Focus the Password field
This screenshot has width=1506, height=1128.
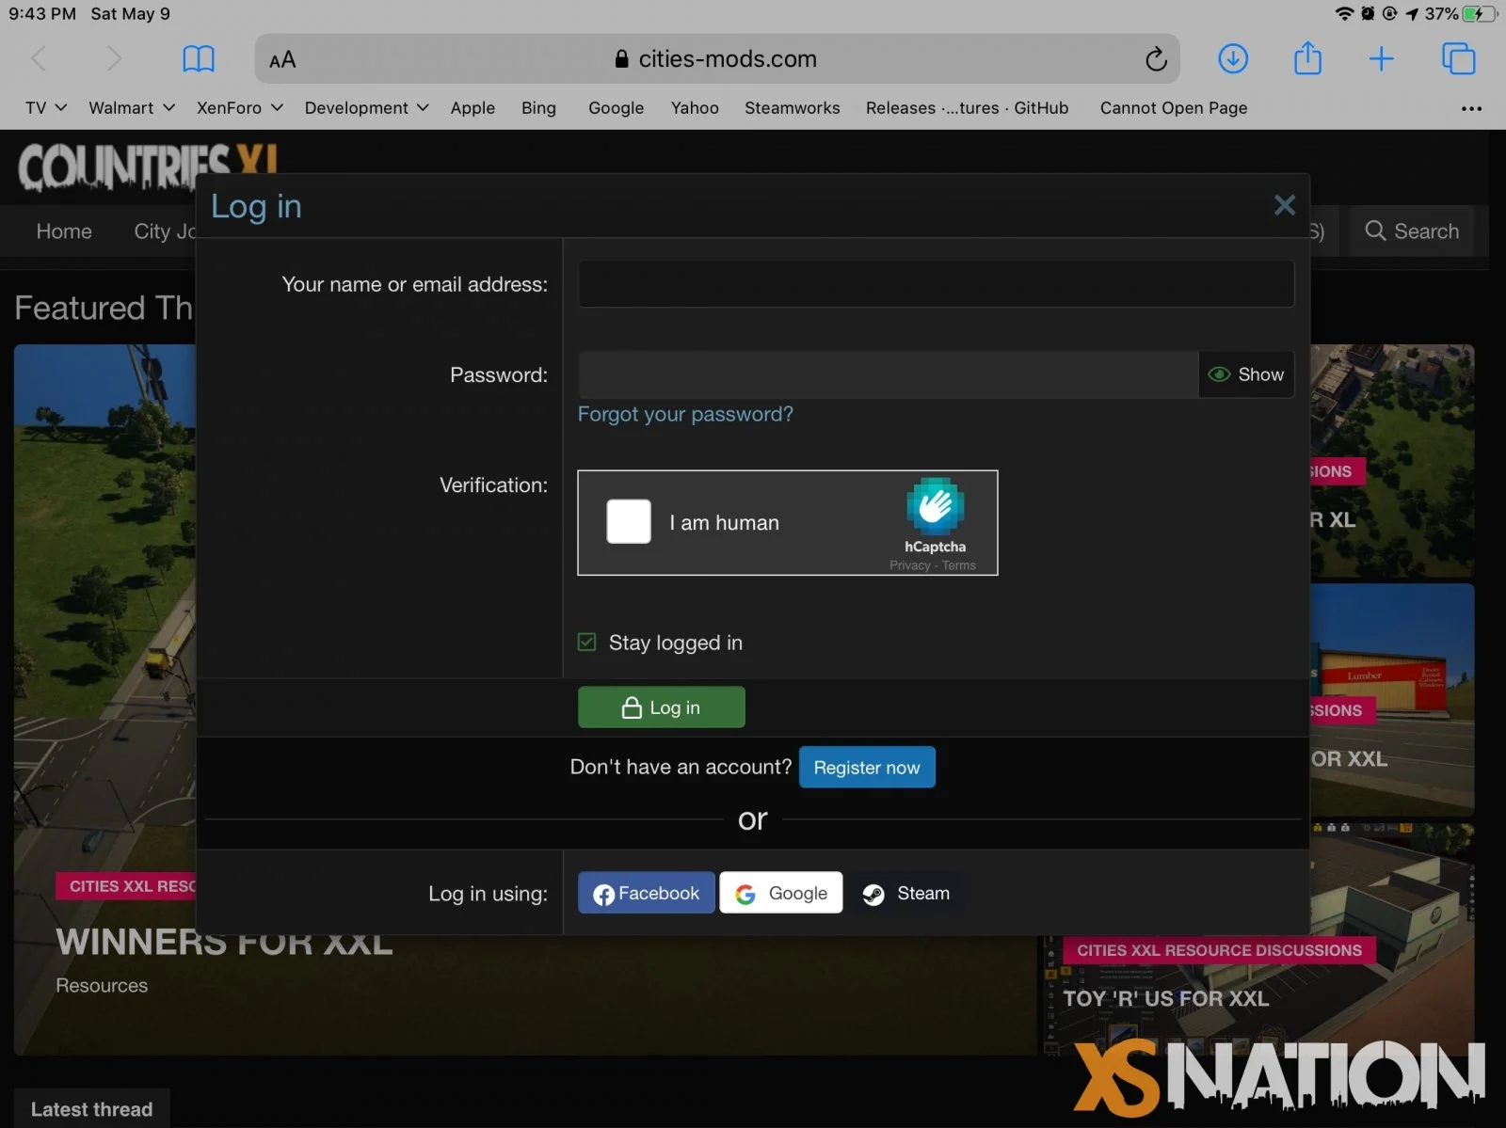[x=888, y=374]
